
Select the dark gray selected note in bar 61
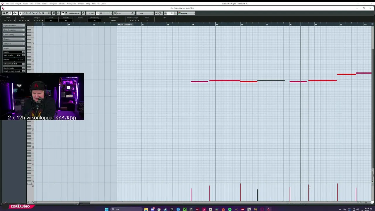(x=271, y=80)
